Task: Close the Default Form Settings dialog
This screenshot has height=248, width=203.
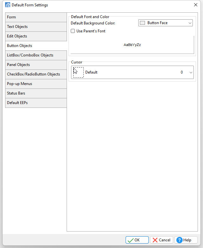Action: click(x=196, y=5)
